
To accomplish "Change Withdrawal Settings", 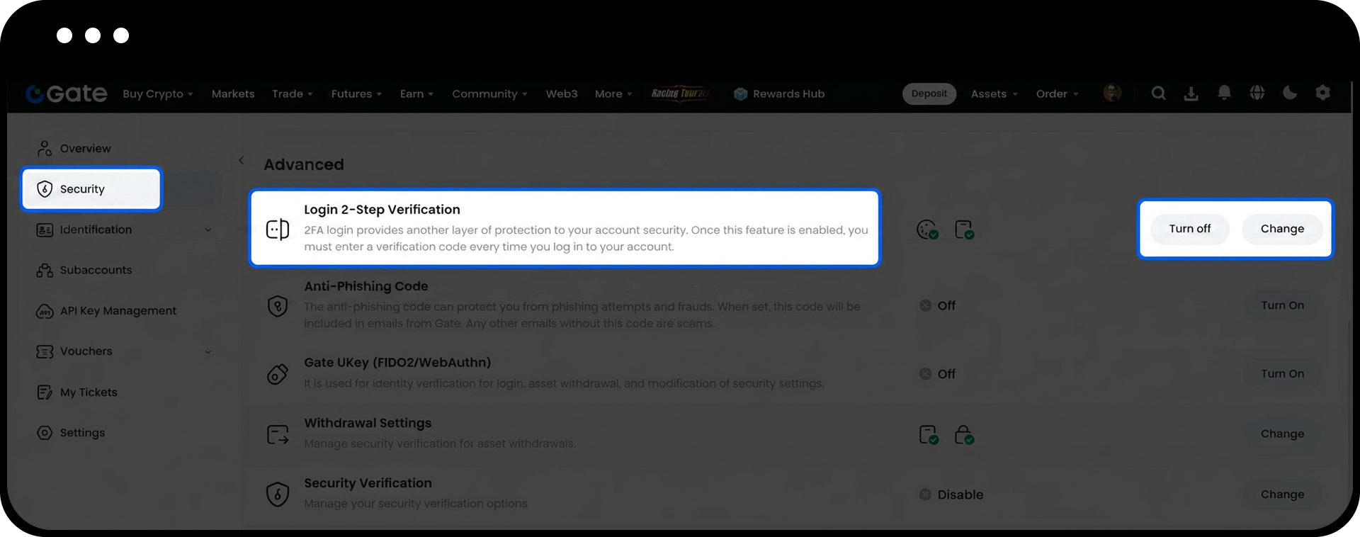I will point(1282,434).
